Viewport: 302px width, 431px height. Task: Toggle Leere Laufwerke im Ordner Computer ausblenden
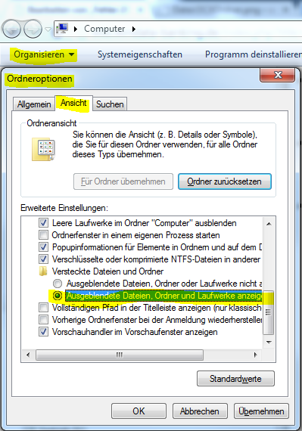[x=43, y=222]
